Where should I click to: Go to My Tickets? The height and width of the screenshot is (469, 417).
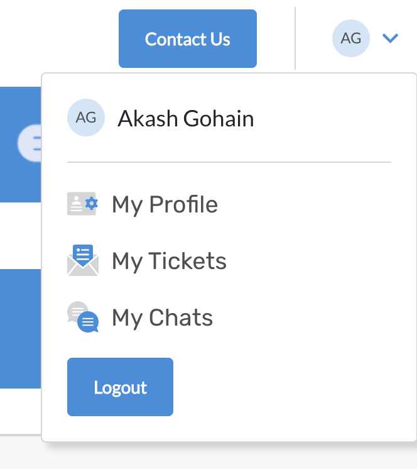169,261
